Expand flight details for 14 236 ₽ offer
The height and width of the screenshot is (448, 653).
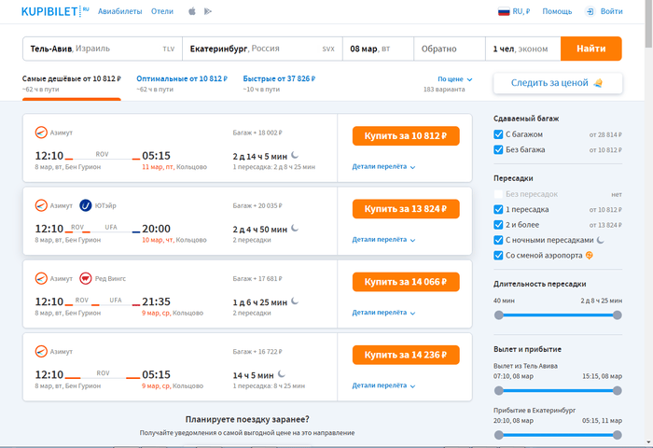click(x=383, y=385)
